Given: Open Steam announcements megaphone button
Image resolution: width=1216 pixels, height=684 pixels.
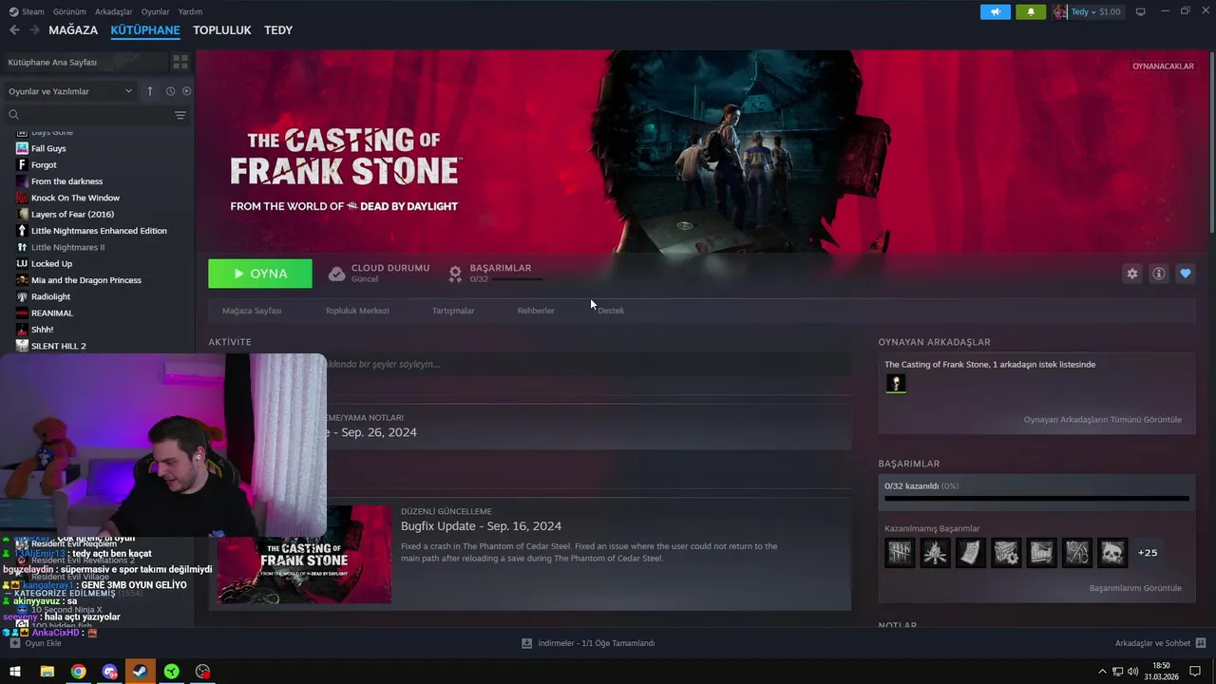Looking at the screenshot, I should (996, 12).
